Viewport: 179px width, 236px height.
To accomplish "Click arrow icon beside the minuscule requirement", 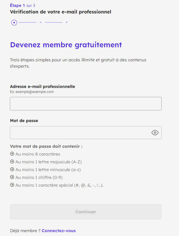I will point(12,169).
